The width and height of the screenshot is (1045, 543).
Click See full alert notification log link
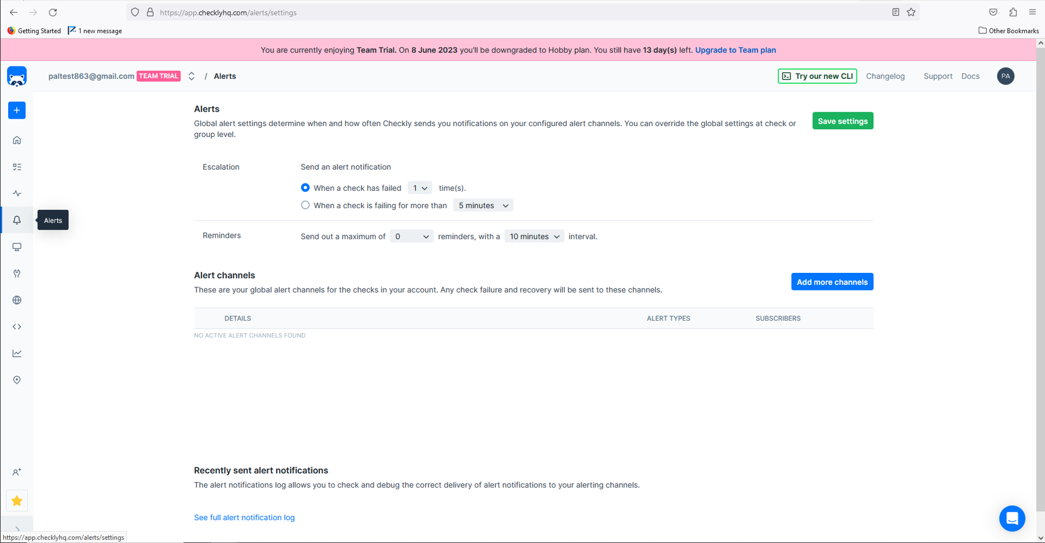point(244,518)
